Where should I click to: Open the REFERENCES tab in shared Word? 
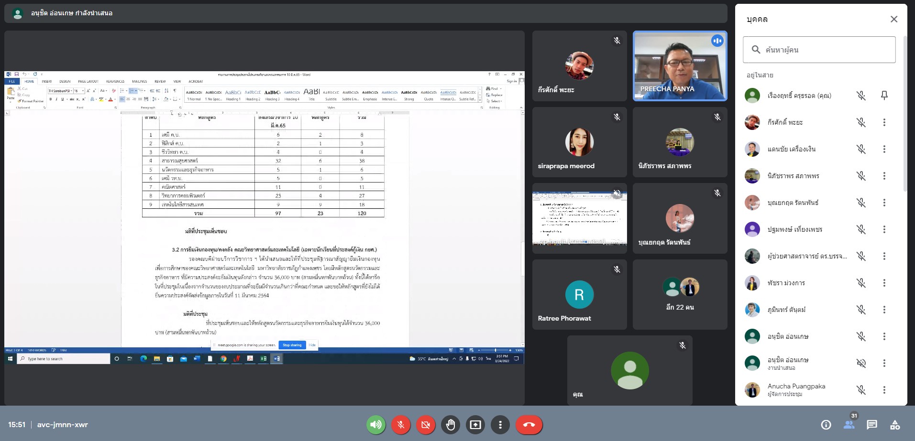(115, 82)
